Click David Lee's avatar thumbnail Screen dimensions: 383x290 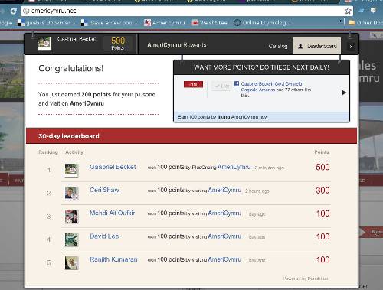(x=71, y=239)
